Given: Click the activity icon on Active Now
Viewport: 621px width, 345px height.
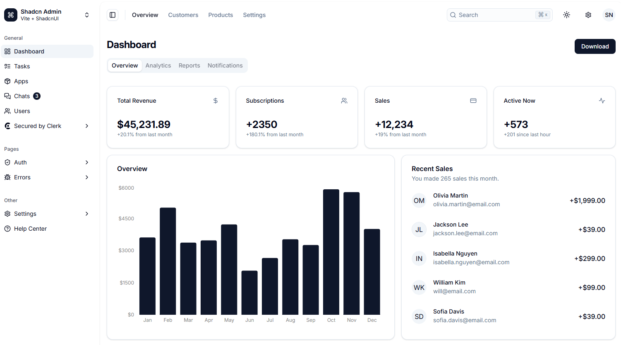Looking at the screenshot, I should tap(602, 101).
